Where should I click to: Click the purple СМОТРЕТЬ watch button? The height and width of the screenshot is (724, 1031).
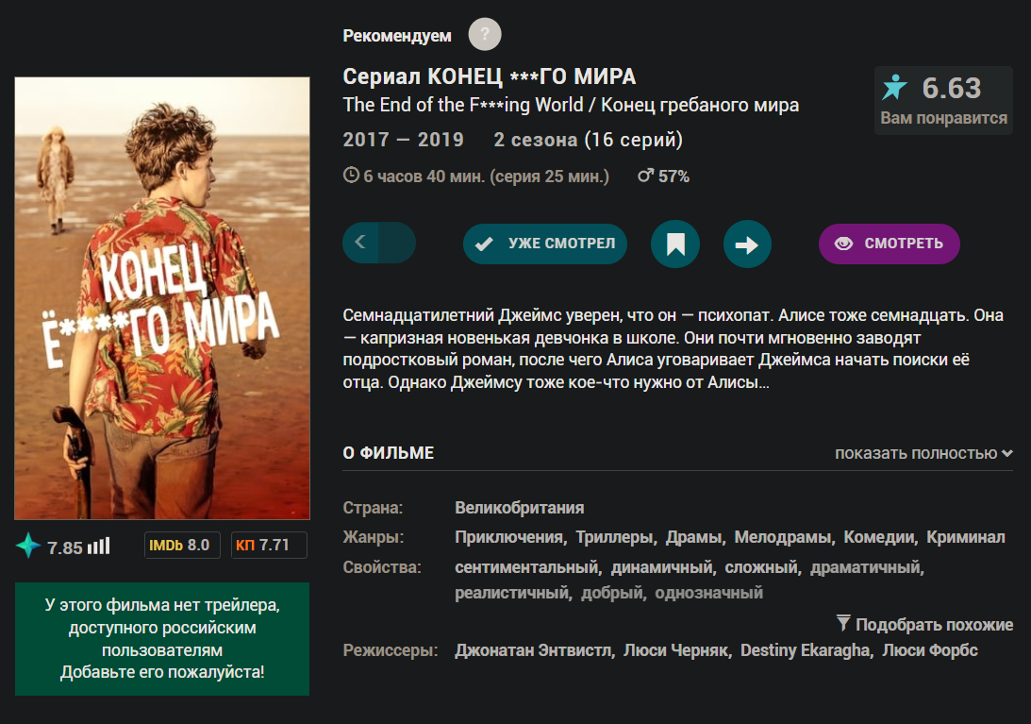pos(889,244)
